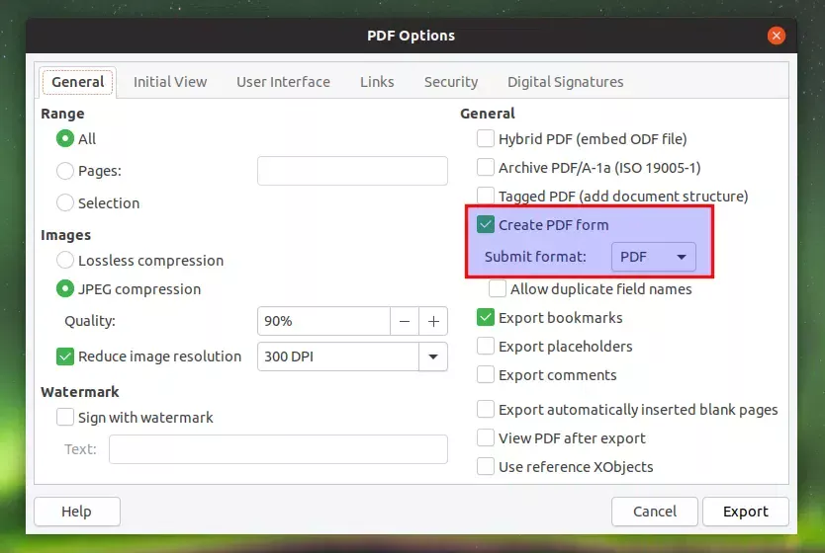Switch to the Security tab
825x553 pixels.
(x=450, y=82)
